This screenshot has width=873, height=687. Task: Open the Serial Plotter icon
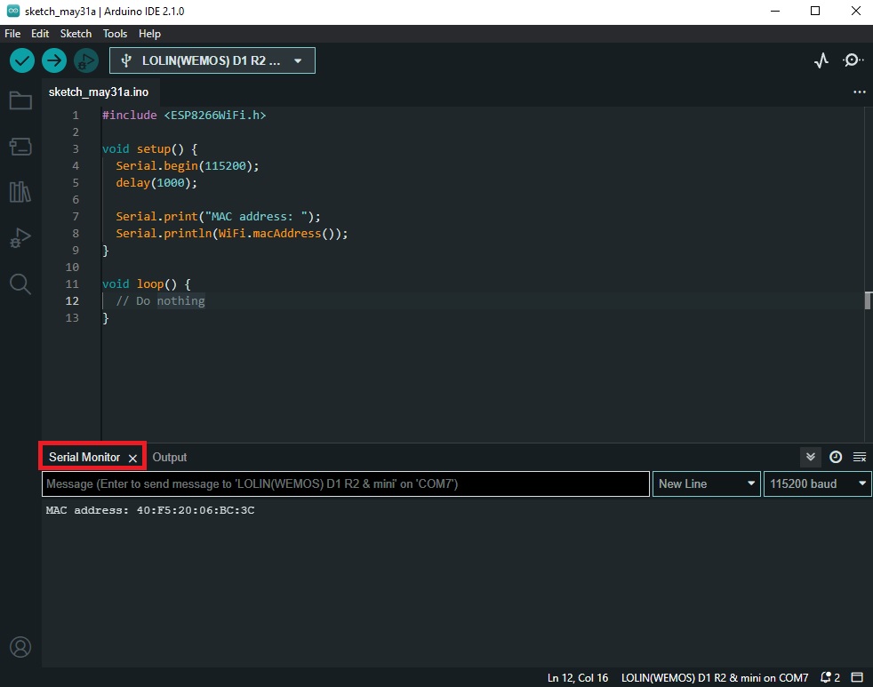coord(821,60)
